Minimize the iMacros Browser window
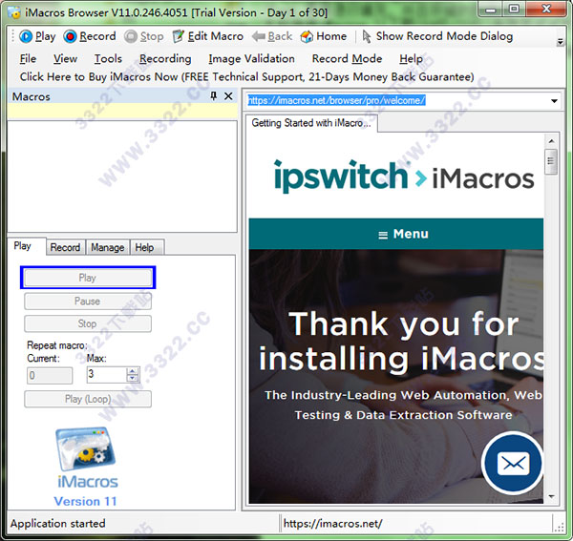This screenshot has width=573, height=541. click(x=491, y=10)
